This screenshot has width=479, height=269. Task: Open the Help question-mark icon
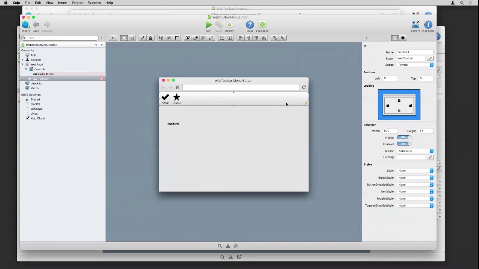tap(250, 25)
